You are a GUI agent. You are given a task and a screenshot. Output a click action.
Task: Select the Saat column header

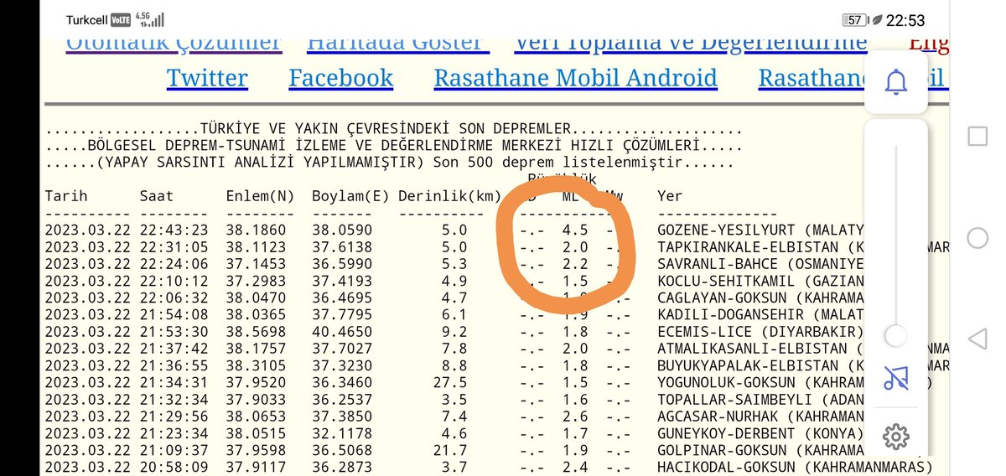[157, 197]
